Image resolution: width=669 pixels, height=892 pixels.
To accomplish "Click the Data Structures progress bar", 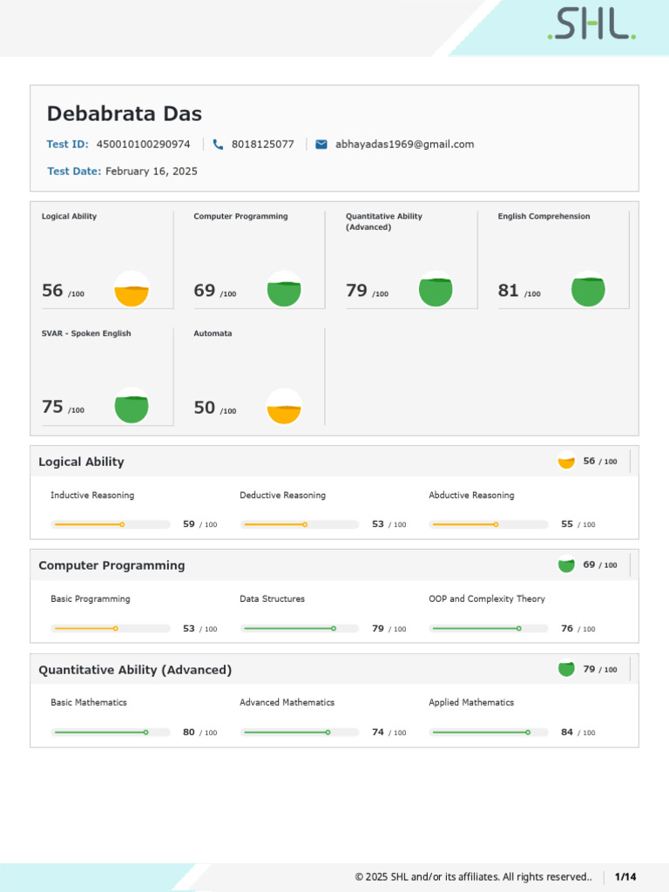I will point(300,628).
